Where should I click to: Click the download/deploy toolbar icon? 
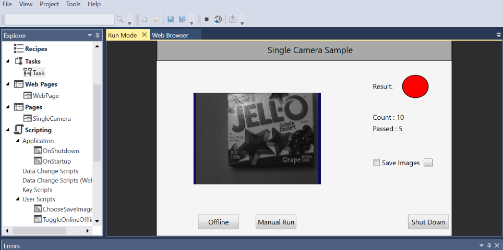(233, 19)
